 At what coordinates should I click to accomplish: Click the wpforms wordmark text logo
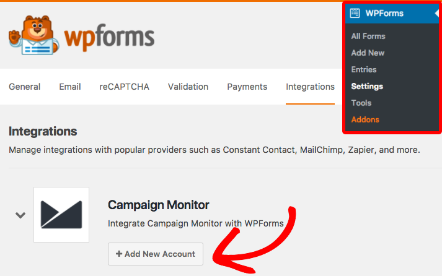[x=109, y=37]
